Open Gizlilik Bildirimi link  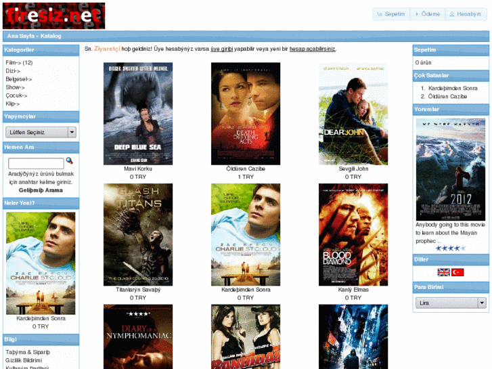(x=24, y=360)
